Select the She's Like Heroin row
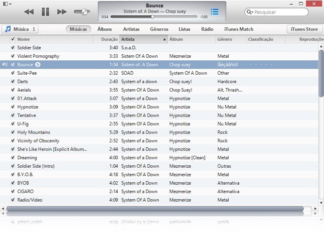324x232 pixels. (x=159, y=149)
